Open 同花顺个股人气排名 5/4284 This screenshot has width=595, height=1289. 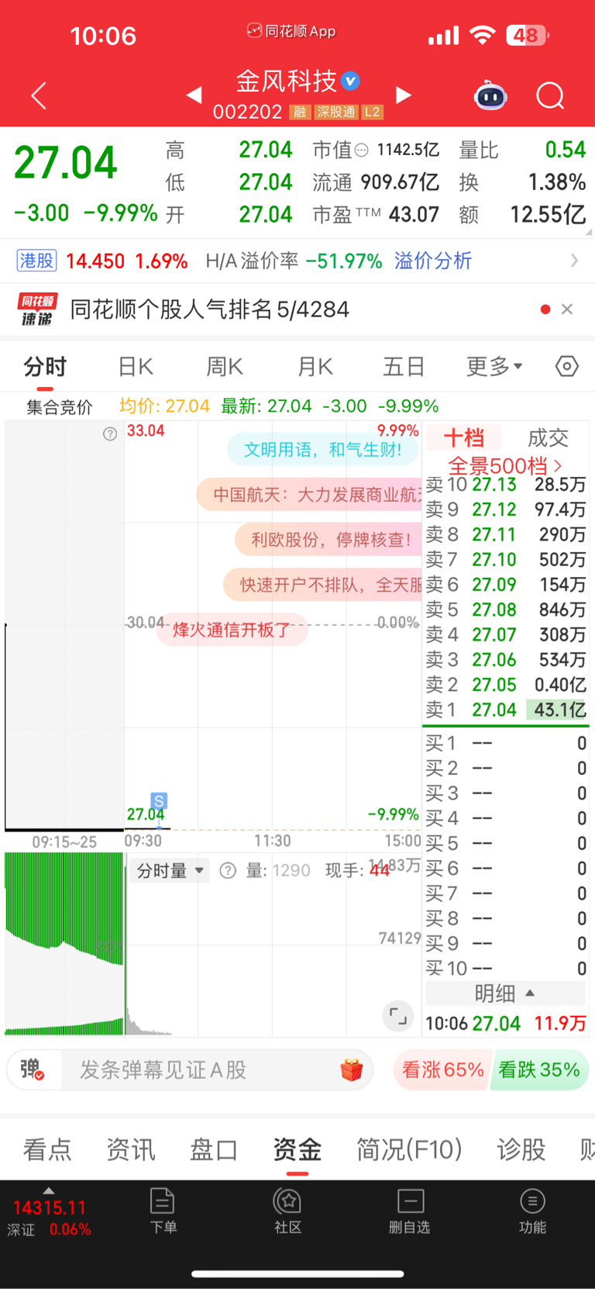pyautogui.click(x=209, y=309)
